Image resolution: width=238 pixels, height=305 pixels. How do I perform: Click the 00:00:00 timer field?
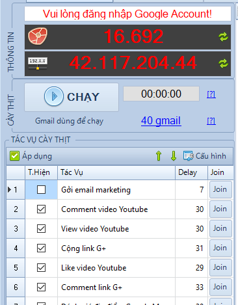click(161, 94)
